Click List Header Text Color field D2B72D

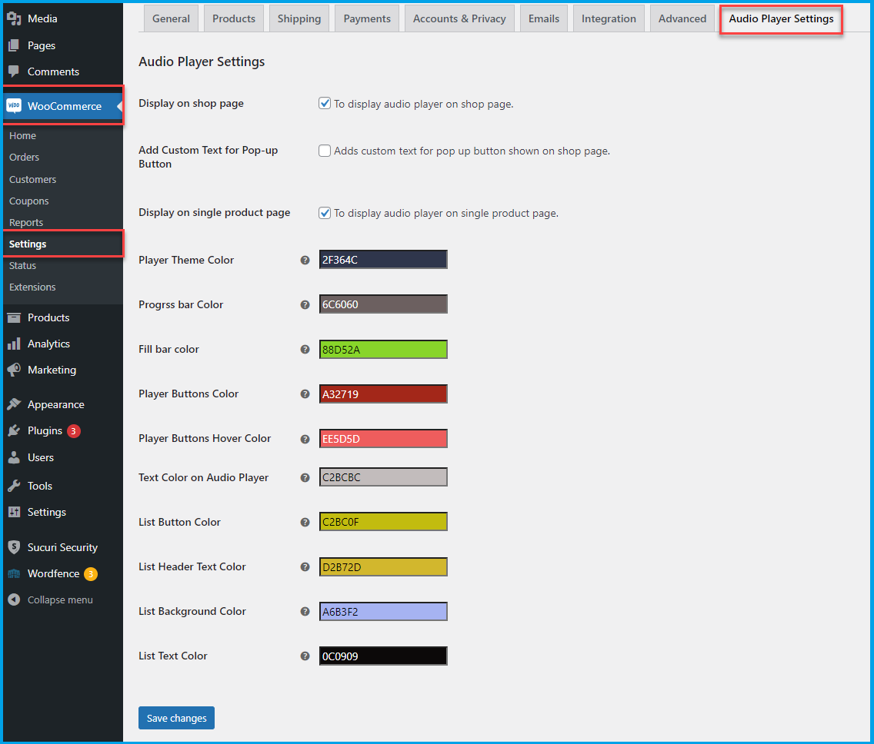tap(383, 567)
